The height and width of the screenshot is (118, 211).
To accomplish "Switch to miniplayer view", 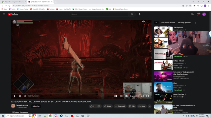I will [x=132, y=96].
